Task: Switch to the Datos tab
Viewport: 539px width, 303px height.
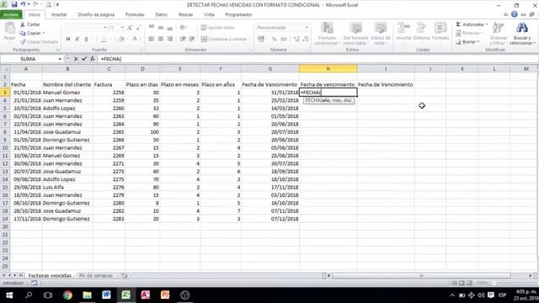Action: point(162,14)
